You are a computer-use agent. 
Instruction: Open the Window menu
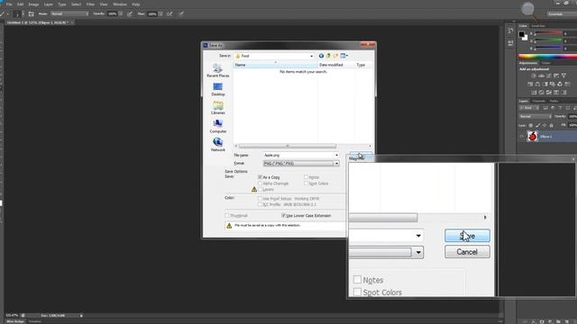pyautogui.click(x=120, y=4)
